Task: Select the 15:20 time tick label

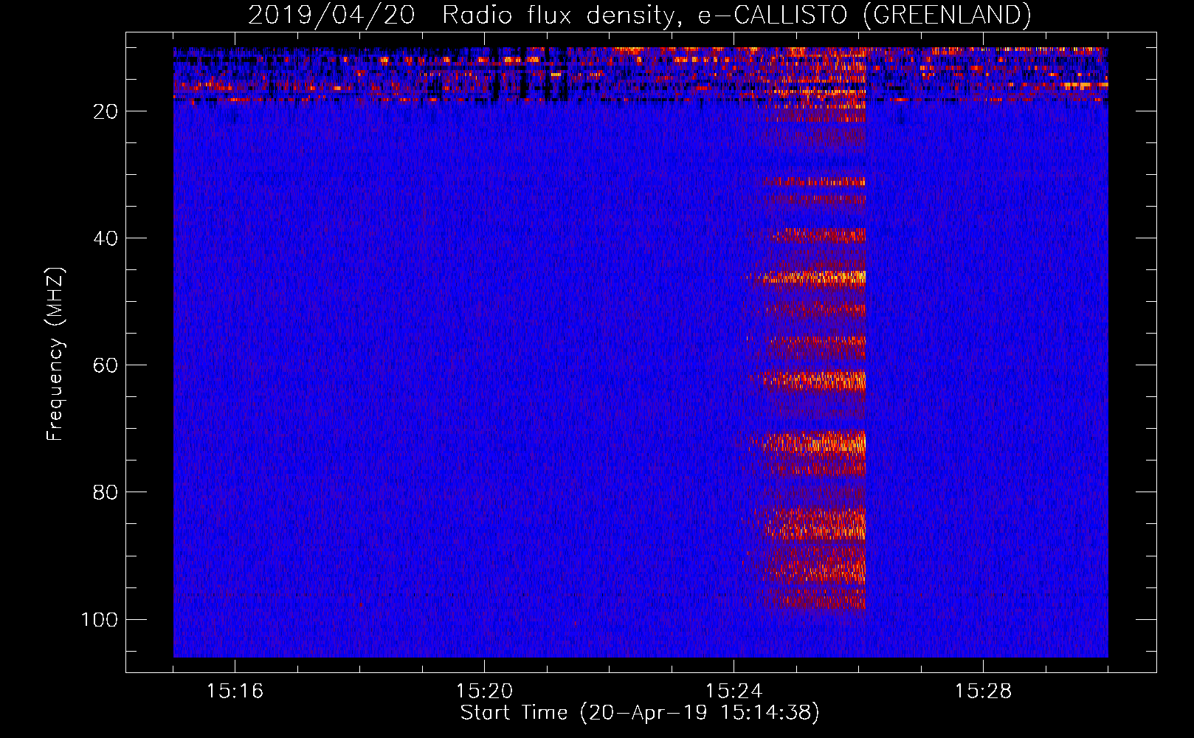Action: click(484, 692)
